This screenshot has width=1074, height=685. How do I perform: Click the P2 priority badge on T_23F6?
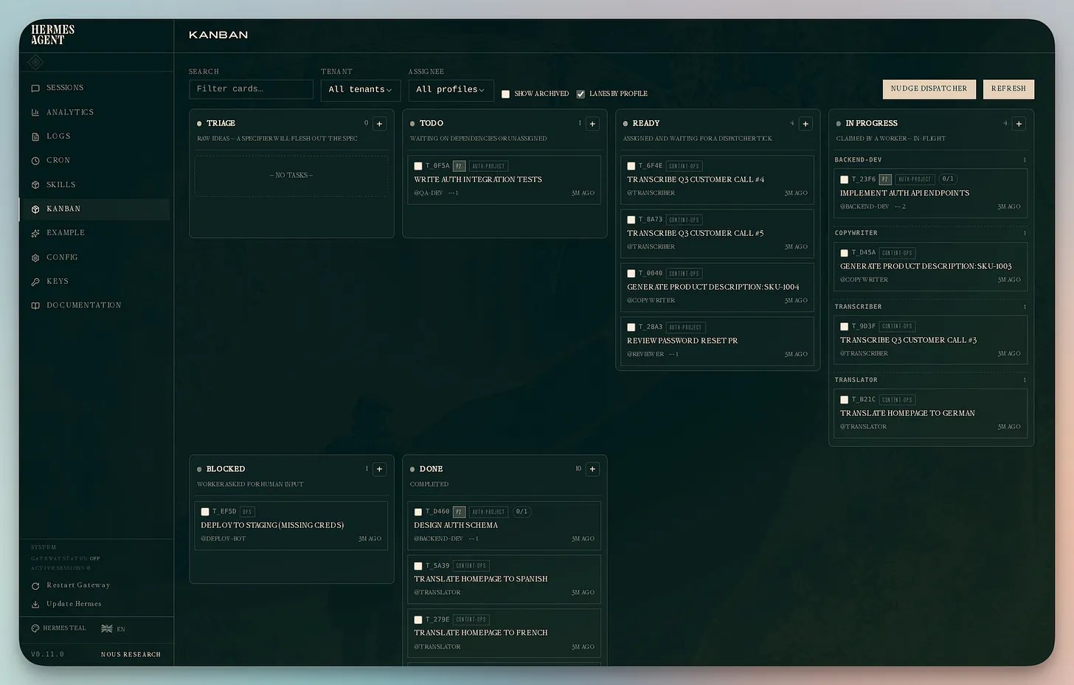tap(885, 179)
